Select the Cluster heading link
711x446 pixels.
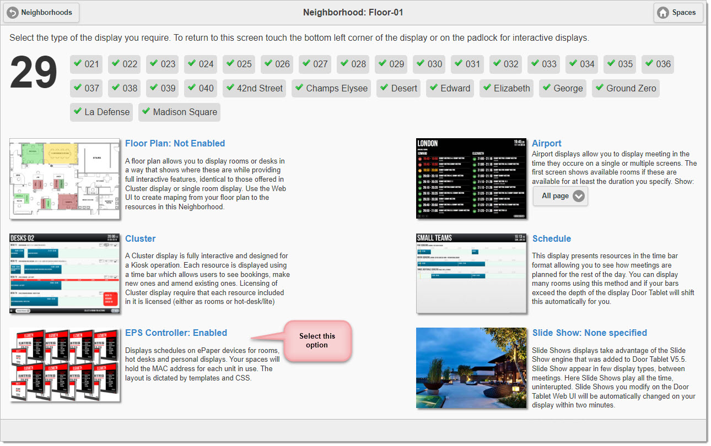[140, 238]
